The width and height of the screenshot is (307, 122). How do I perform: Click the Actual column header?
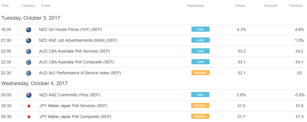[240, 6]
